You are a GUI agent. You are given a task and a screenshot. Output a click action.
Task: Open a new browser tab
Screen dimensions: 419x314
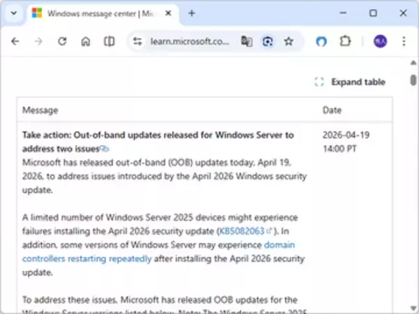click(191, 13)
